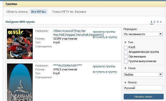
Task: Click the search field containing Русский
Action: point(143,88)
